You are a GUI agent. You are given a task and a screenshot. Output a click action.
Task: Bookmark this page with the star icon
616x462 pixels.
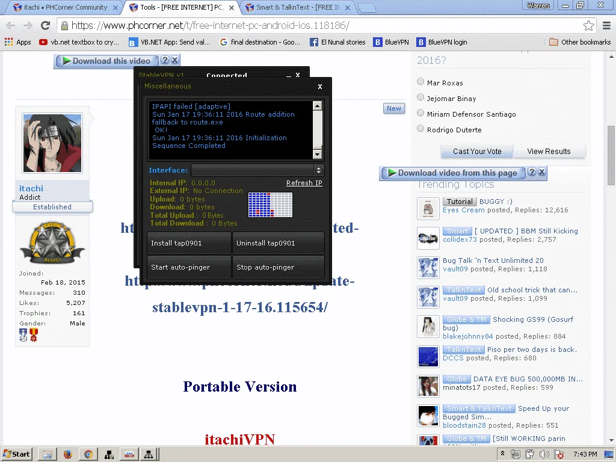(x=588, y=25)
